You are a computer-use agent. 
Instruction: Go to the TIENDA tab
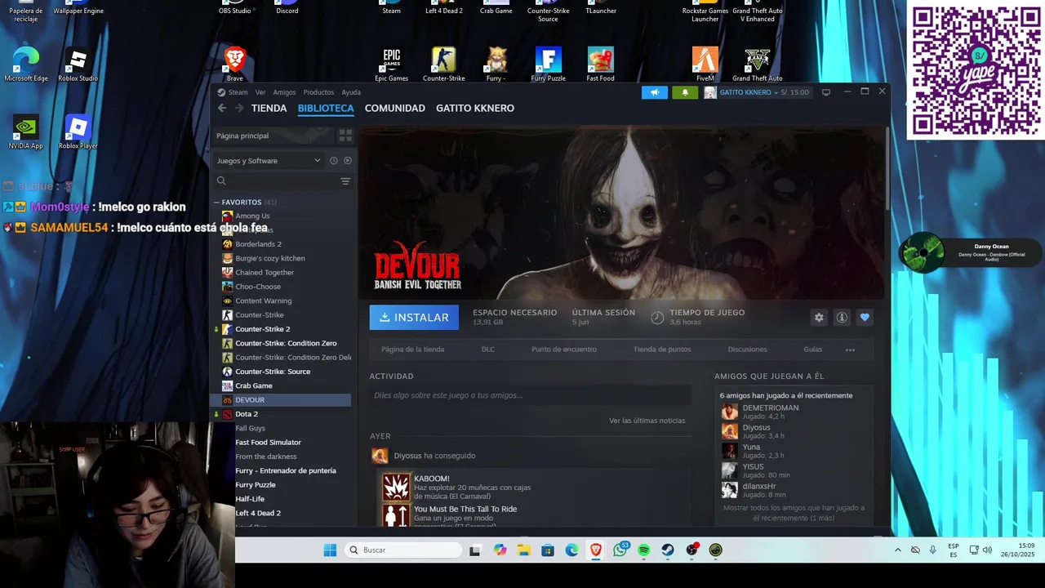[x=269, y=108]
